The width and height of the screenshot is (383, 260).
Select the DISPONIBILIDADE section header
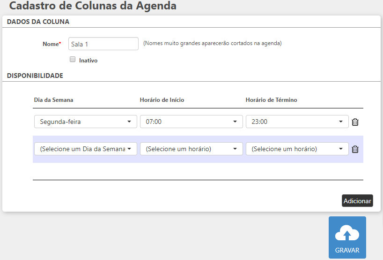click(x=35, y=75)
